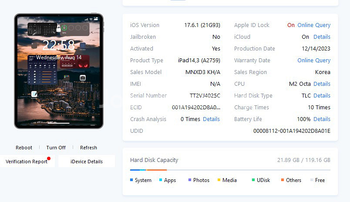This screenshot has height=202, width=350.
Task: Click the System legend blue swatch
Action: coord(131,180)
